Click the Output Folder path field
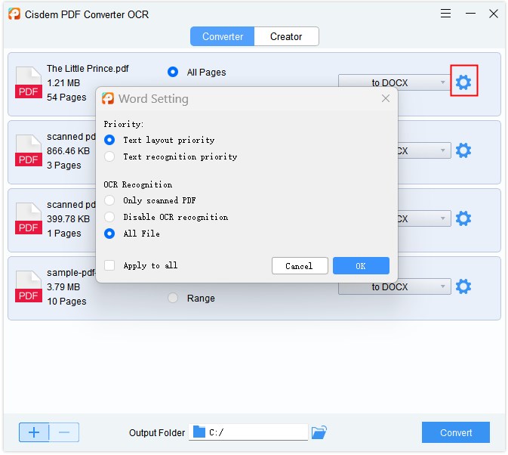This screenshot has width=508, height=455. click(248, 432)
